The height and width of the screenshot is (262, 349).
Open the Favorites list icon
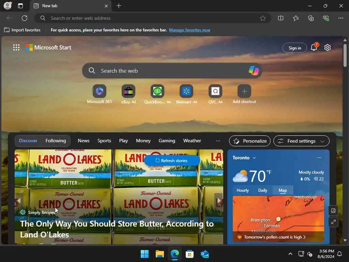tap(296, 18)
